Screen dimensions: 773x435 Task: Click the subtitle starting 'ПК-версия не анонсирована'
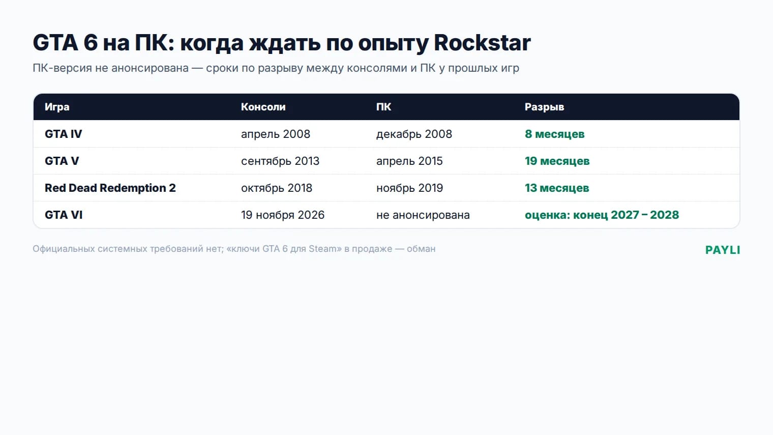click(x=276, y=68)
